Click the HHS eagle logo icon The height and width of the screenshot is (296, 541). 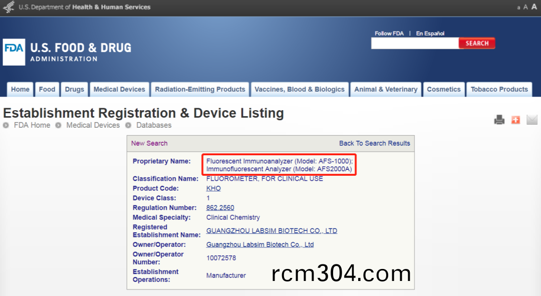point(9,7)
